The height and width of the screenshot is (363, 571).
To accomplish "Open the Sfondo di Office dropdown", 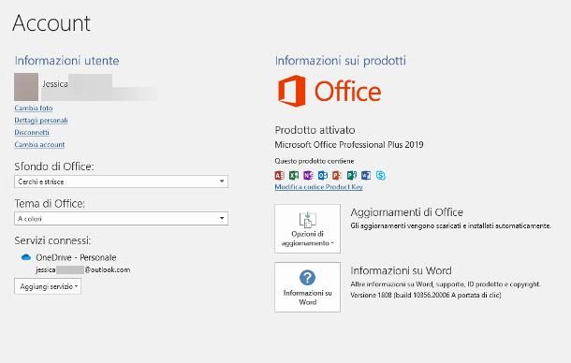I will pos(122,181).
